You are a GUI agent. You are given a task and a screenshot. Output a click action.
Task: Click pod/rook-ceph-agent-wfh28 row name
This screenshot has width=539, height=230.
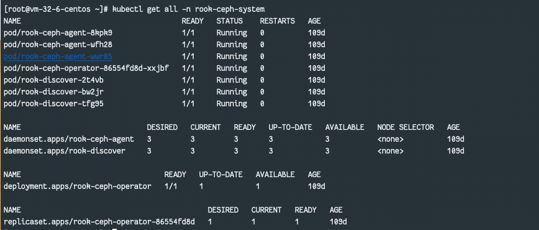coord(58,45)
